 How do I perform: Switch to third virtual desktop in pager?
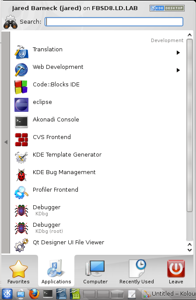click(x=117, y=294)
